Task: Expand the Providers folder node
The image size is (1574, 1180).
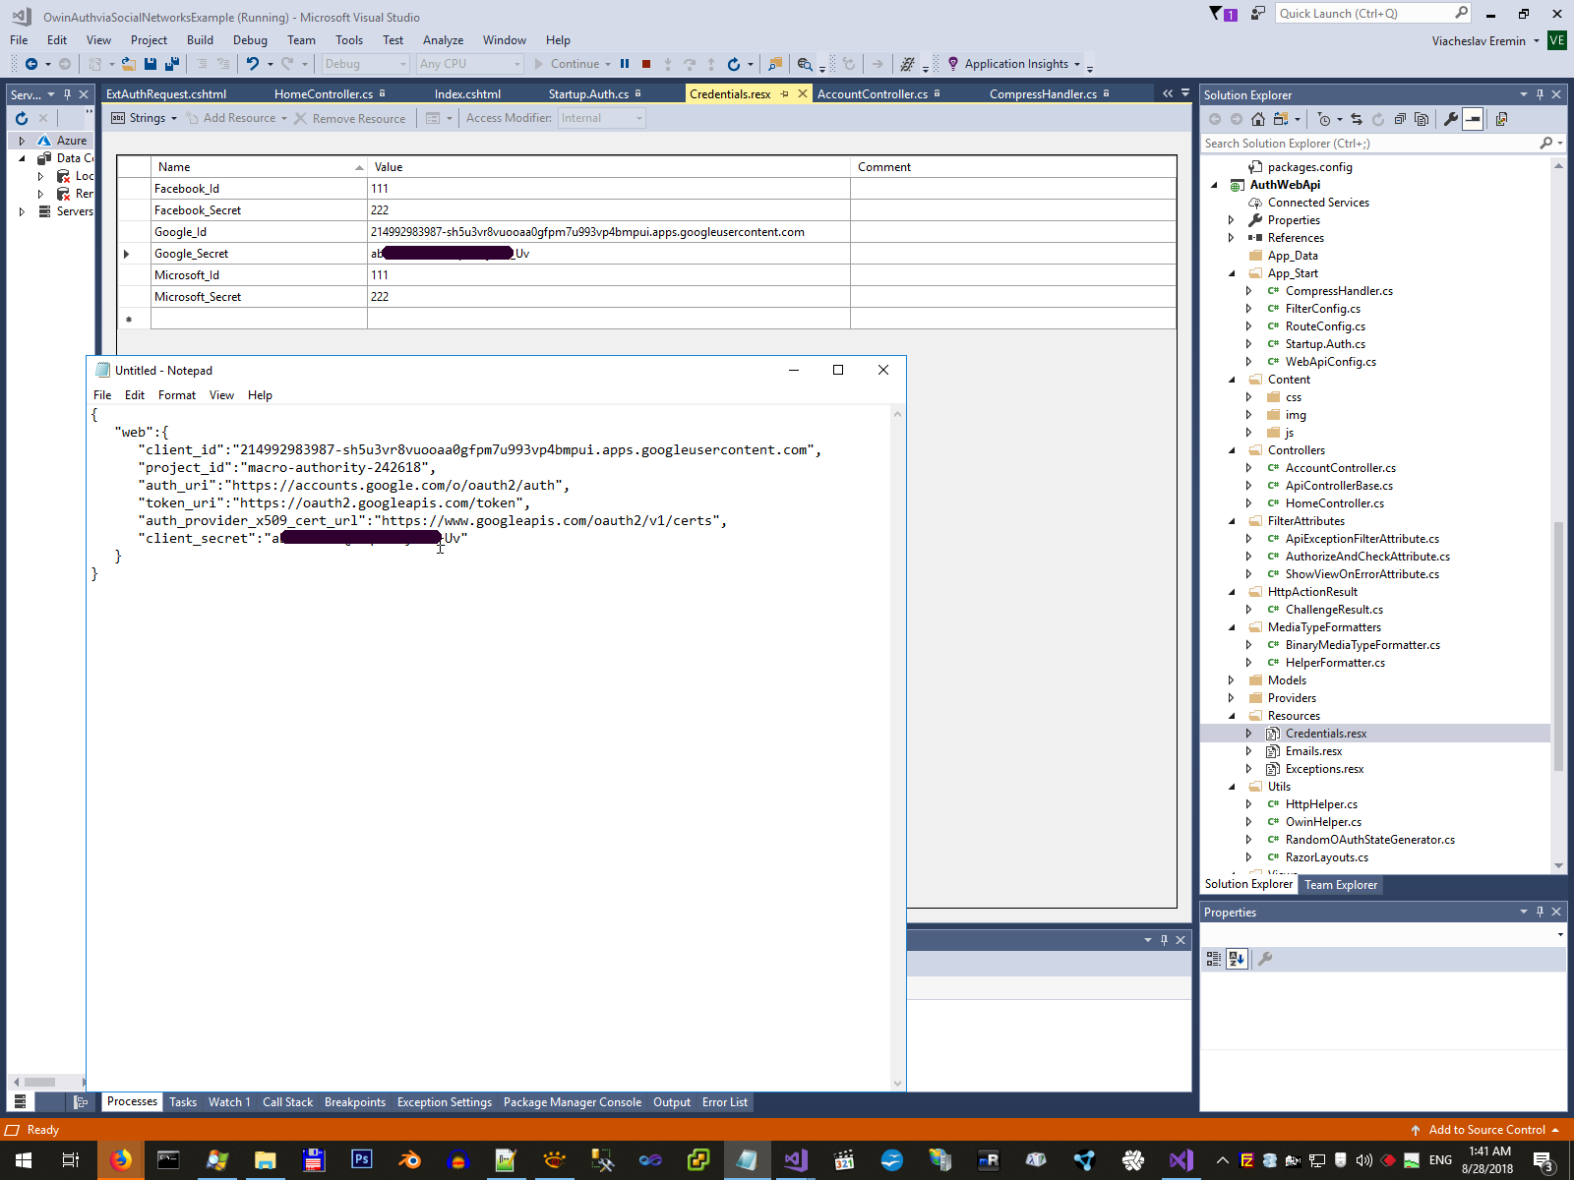Action: click(x=1232, y=698)
